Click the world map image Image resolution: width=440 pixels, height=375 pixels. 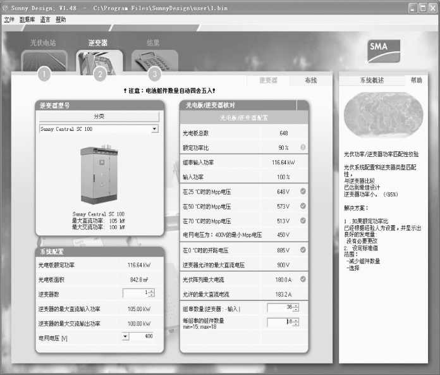(383, 115)
